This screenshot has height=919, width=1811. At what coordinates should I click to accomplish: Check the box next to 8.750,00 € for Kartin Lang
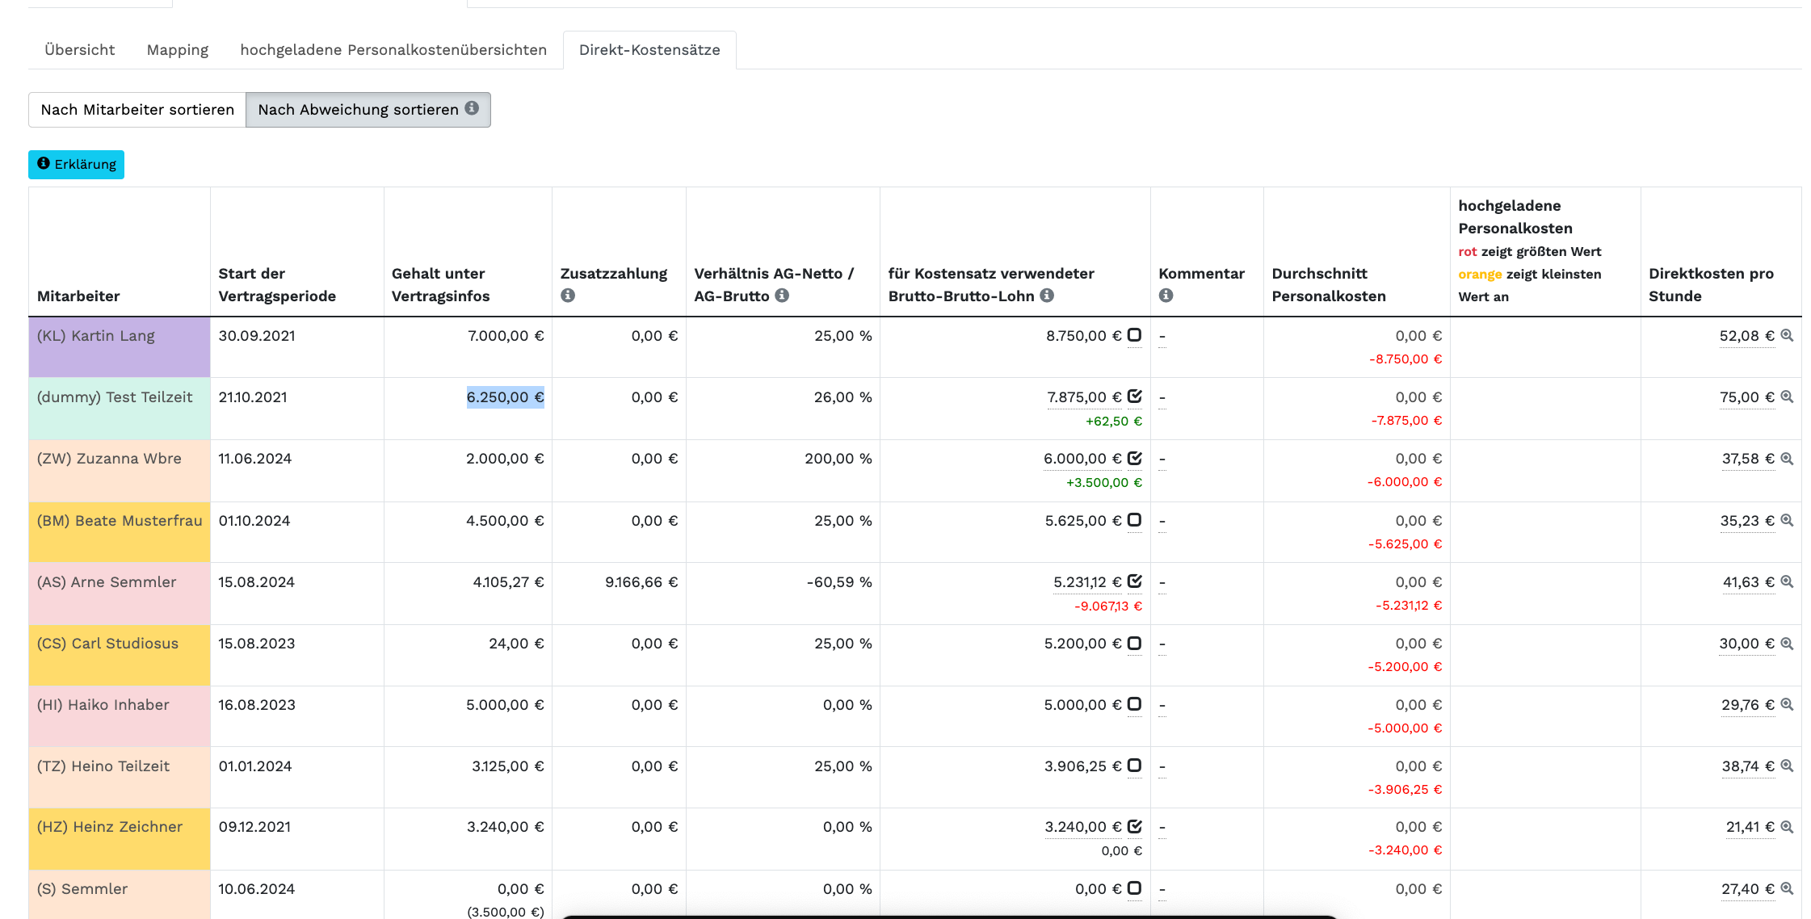point(1134,335)
